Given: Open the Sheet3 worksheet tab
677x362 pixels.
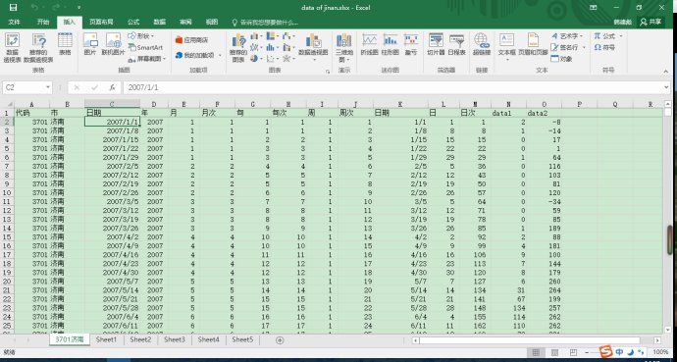Looking at the screenshot, I should (175, 340).
